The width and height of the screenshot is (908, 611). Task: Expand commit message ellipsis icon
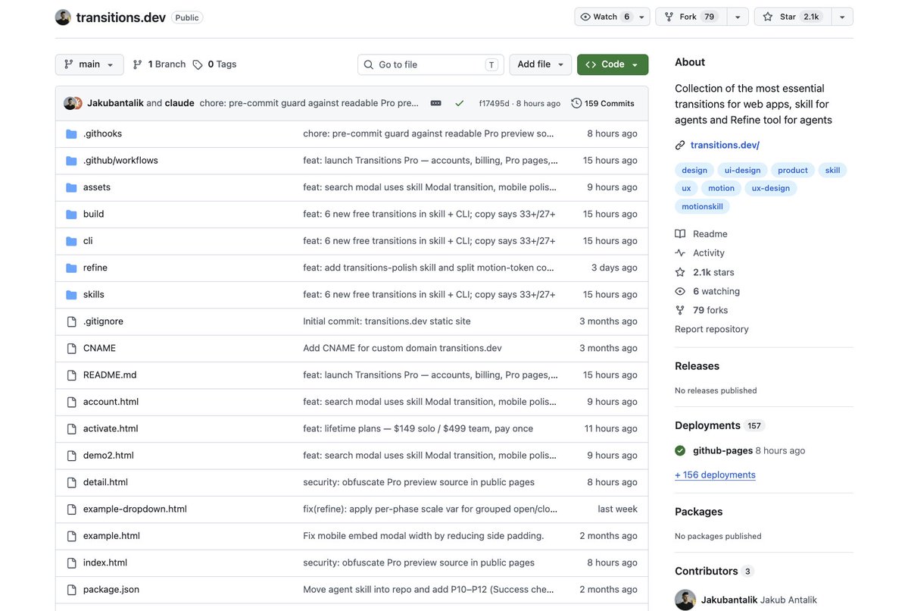pyautogui.click(x=436, y=103)
